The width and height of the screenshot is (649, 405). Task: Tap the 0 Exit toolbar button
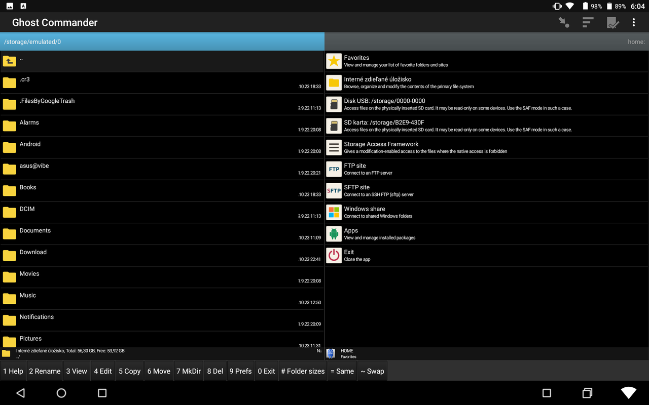click(266, 371)
